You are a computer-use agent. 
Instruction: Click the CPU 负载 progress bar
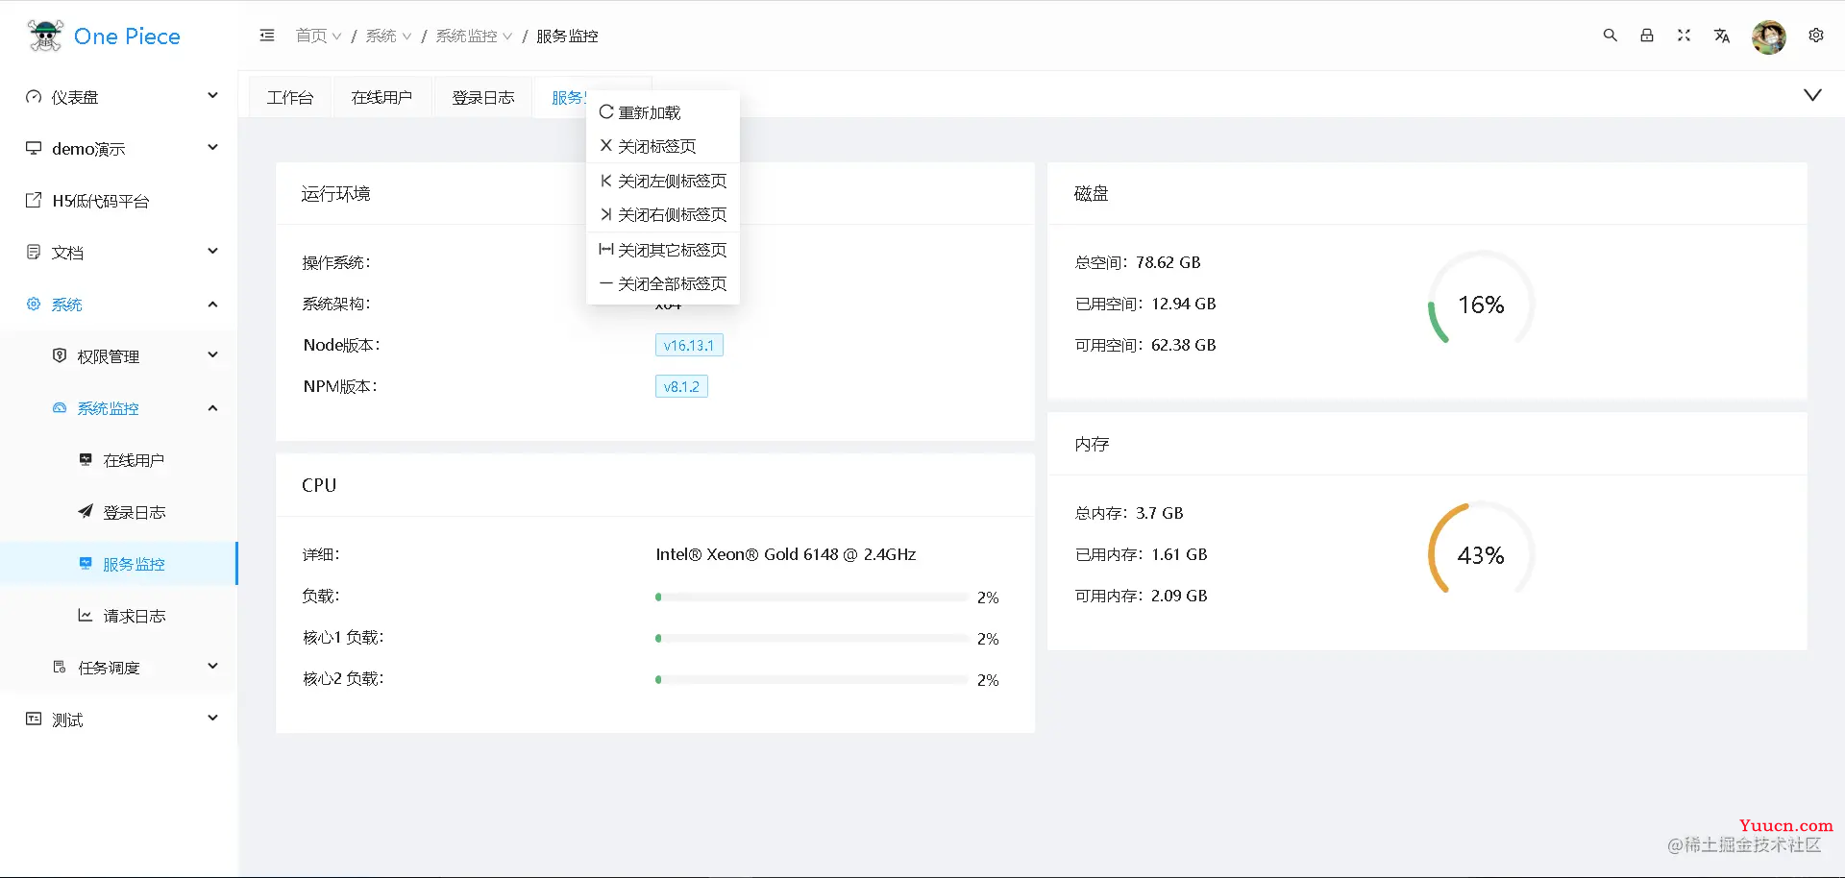[811, 598]
